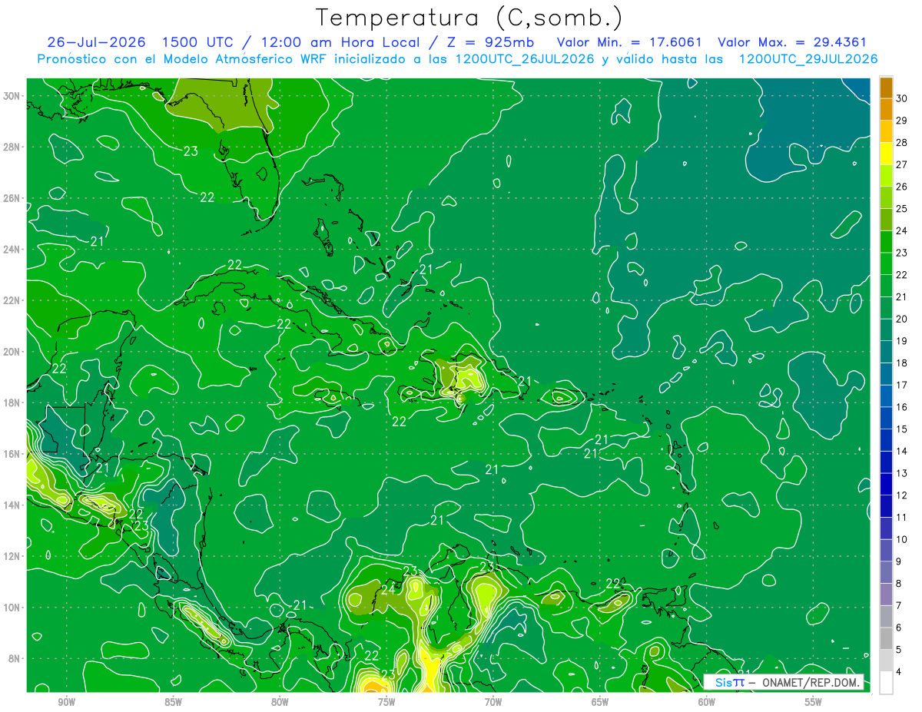The image size is (922, 712).
Task: Click the color scale label "30"
Action: (x=902, y=98)
